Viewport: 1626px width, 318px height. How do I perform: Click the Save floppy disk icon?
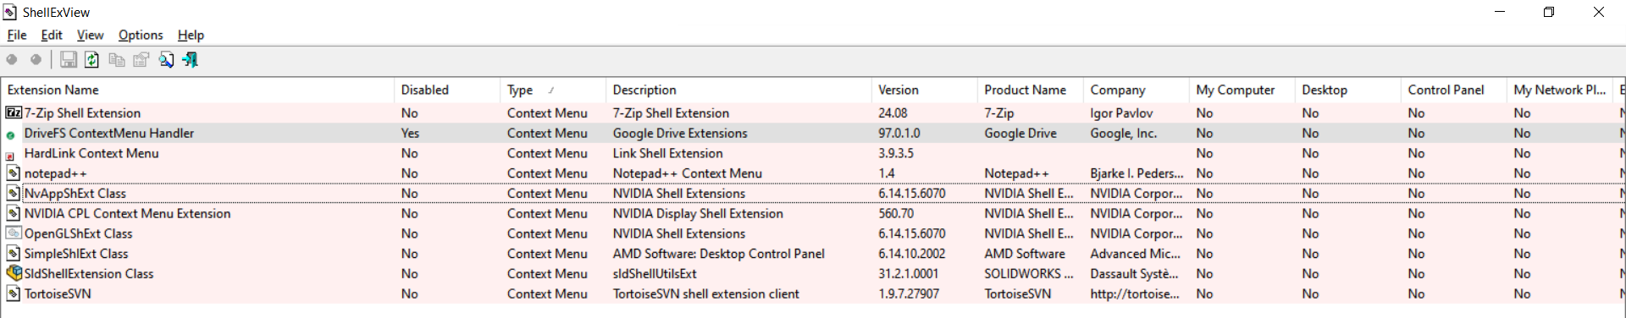tap(69, 59)
